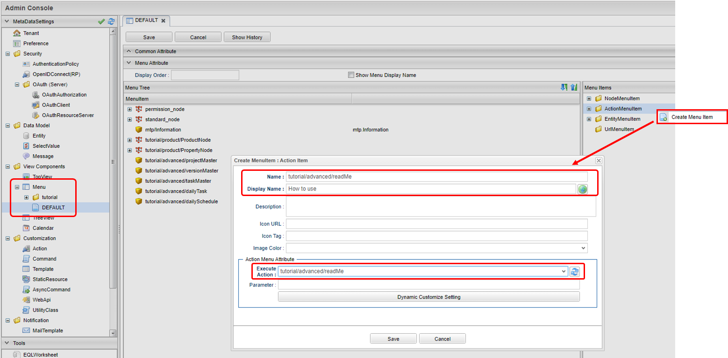Open Template under Customization
This screenshot has height=358, width=728.
[x=43, y=269]
